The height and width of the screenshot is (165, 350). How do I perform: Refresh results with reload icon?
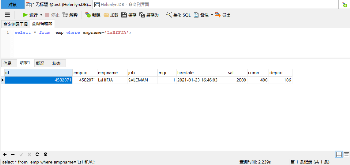(37, 154)
